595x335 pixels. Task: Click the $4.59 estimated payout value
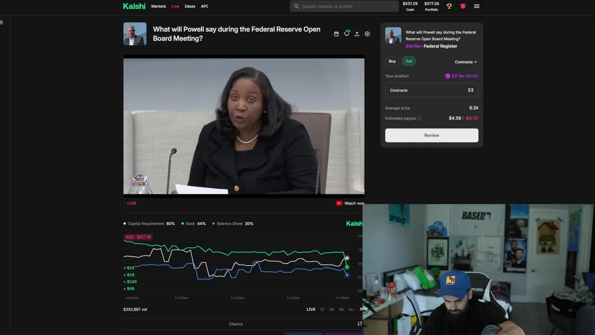[455, 118]
